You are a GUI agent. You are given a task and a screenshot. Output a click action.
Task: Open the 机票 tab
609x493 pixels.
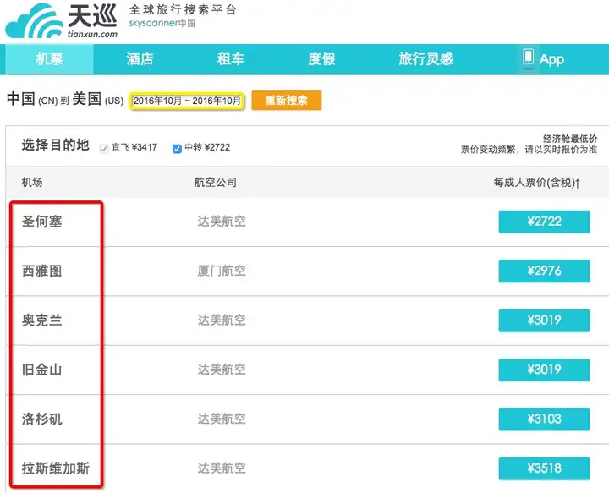pyautogui.click(x=49, y=59)
